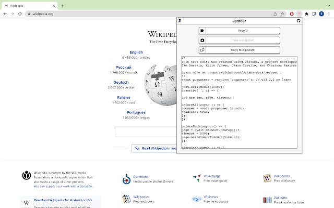
Task: Open the Wikivoyage link
Action: coord(212,176)
